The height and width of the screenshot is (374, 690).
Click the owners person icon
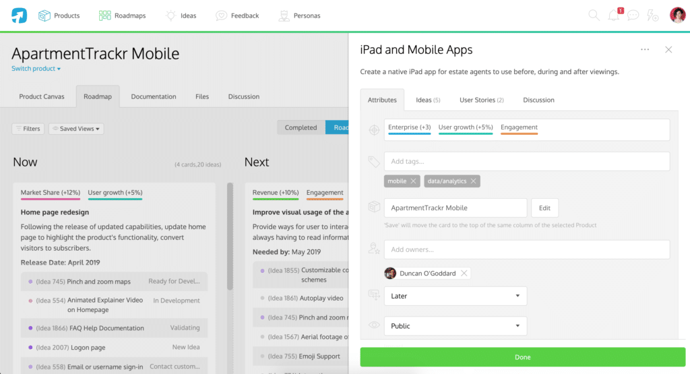(373, 249)
